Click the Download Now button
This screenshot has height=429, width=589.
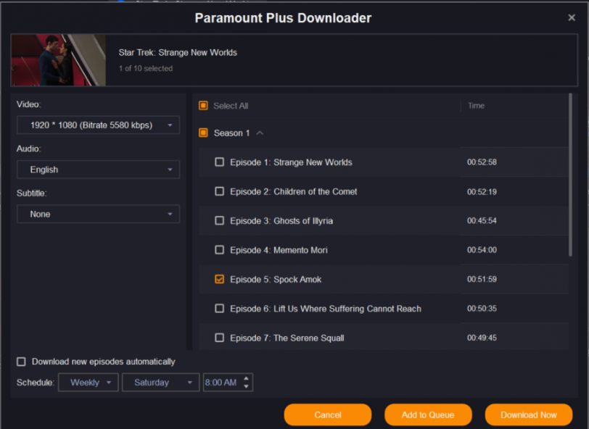click(529, 415)
